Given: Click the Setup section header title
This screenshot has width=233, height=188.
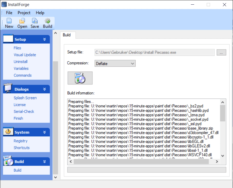Looking at the screenshot, I should point(20,39).
